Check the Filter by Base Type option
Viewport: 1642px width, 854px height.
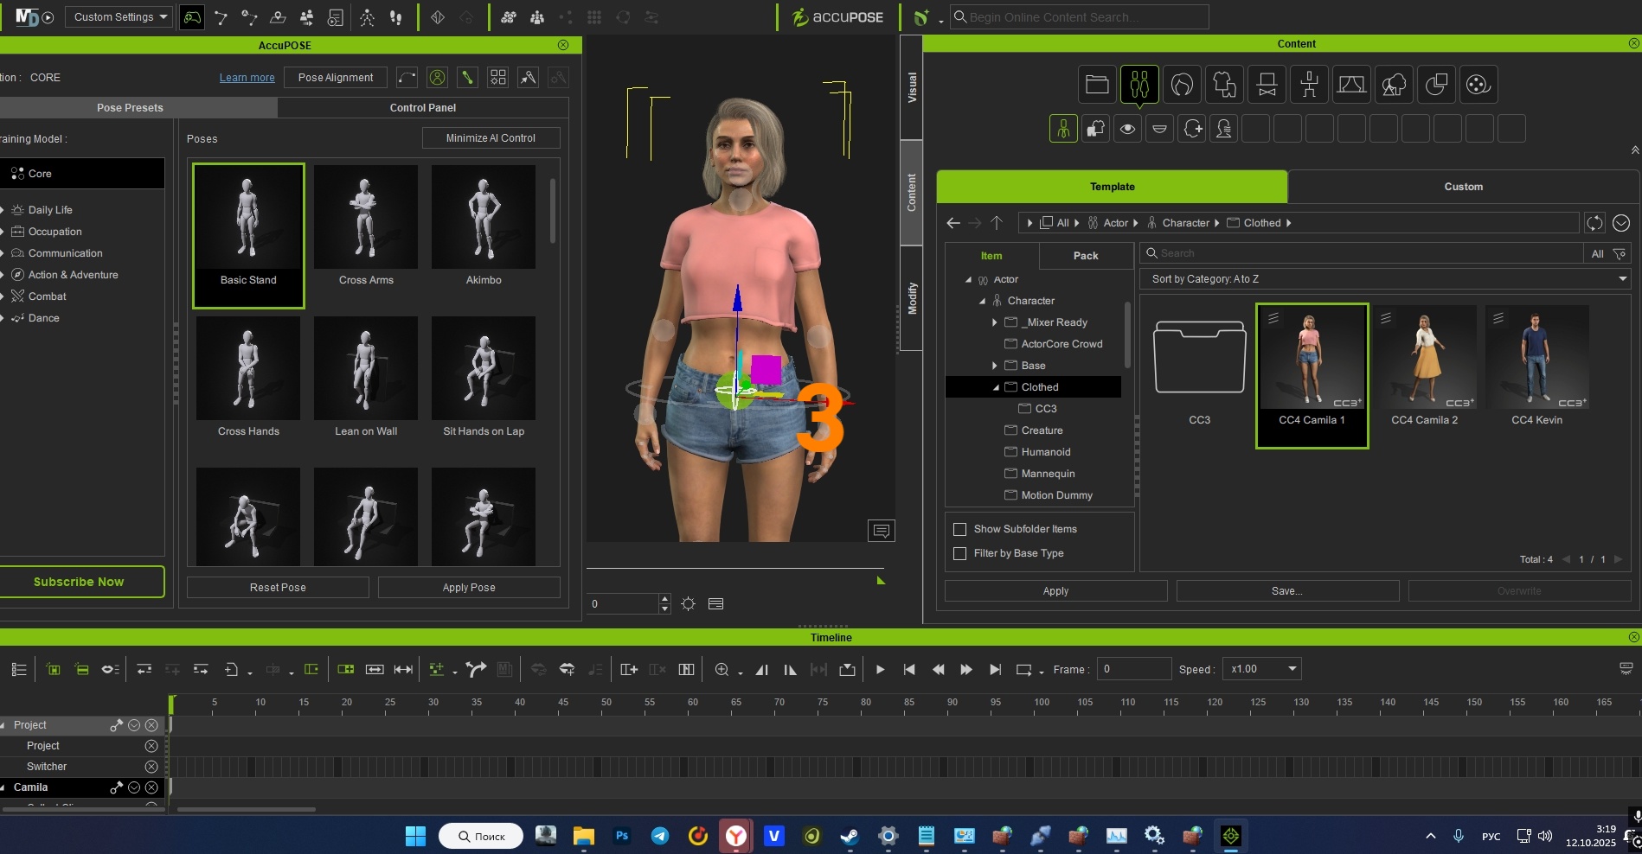pos(959,553)
